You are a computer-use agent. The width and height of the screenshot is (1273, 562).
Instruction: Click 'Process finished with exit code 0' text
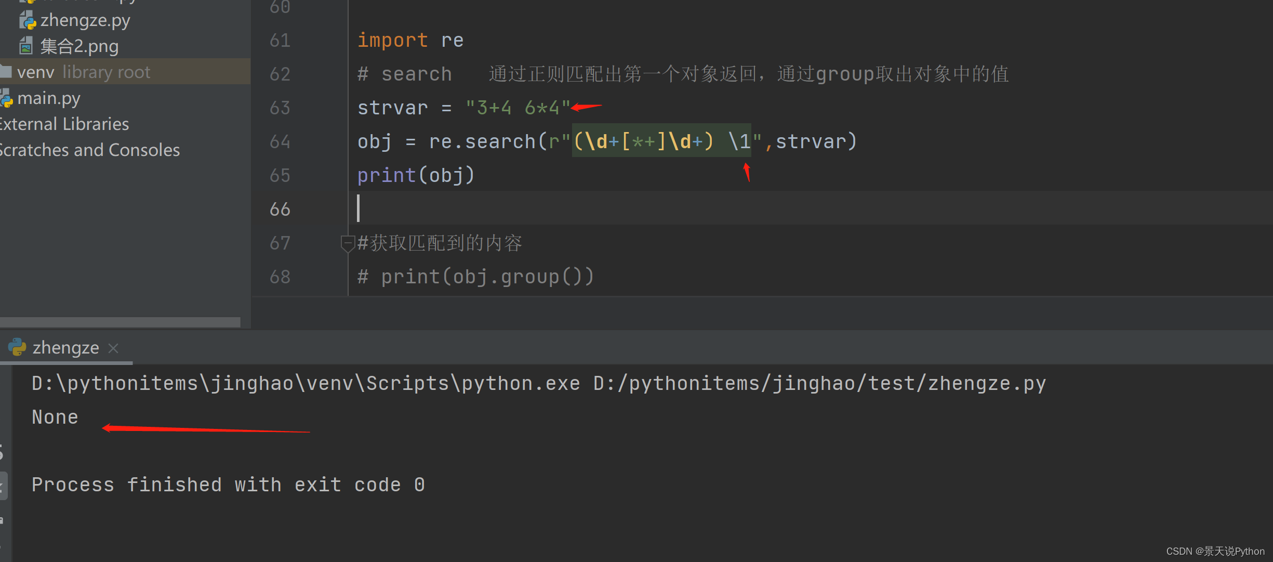(x=228, y=485)
